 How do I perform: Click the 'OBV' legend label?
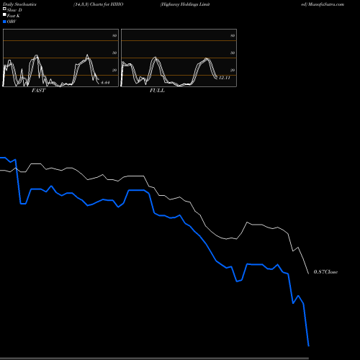[x=12, y=22]
